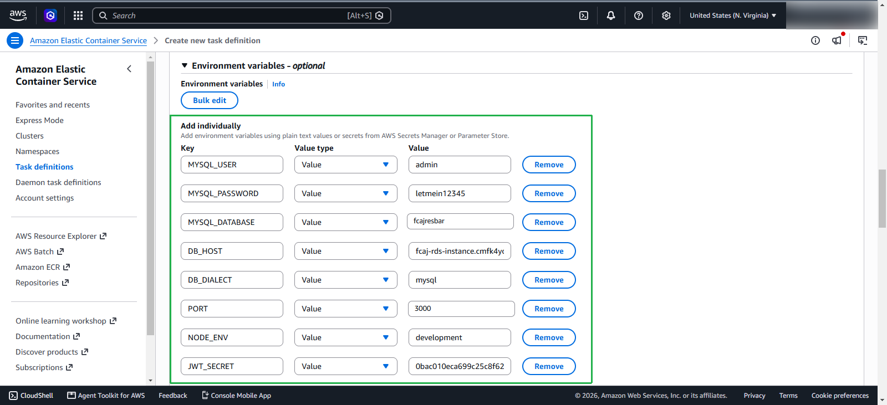The width and height of the screenshot is (887, 405).
Task: Open the Amazon Elastic Container Service breadcrumb
Action: pyautogui.click(x=88, y=40)
